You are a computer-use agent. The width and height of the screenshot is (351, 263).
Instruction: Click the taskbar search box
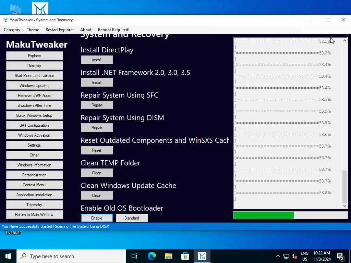[71, 256]
